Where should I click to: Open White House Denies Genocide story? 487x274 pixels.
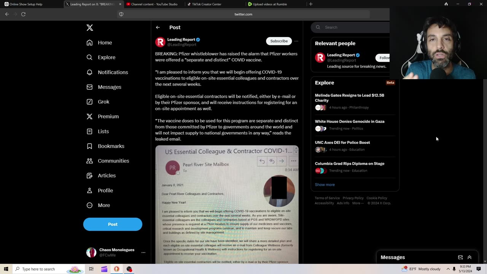coord(354,125)
